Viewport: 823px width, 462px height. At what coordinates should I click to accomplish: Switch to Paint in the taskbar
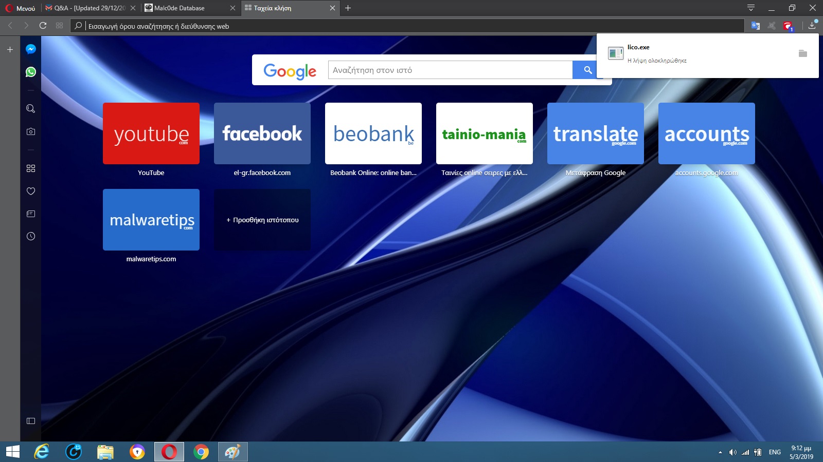(x=233, y=452)
